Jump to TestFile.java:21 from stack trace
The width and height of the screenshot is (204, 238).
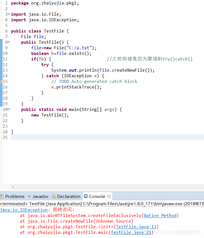coord(131,232)
